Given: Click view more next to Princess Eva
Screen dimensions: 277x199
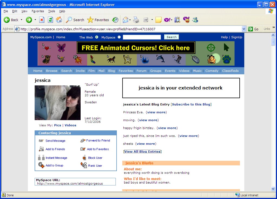Looking at the screenshot, I should pyautogui.click(x=156, y=112).
